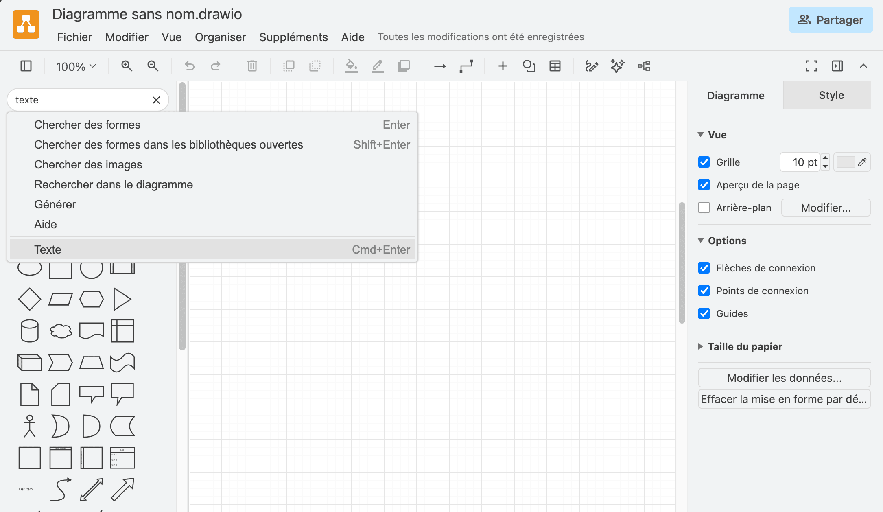Image resolution: width=883 pixels, height=512 pixels.
Task: Click the plus insert icon
Action: tap(503, 66)
